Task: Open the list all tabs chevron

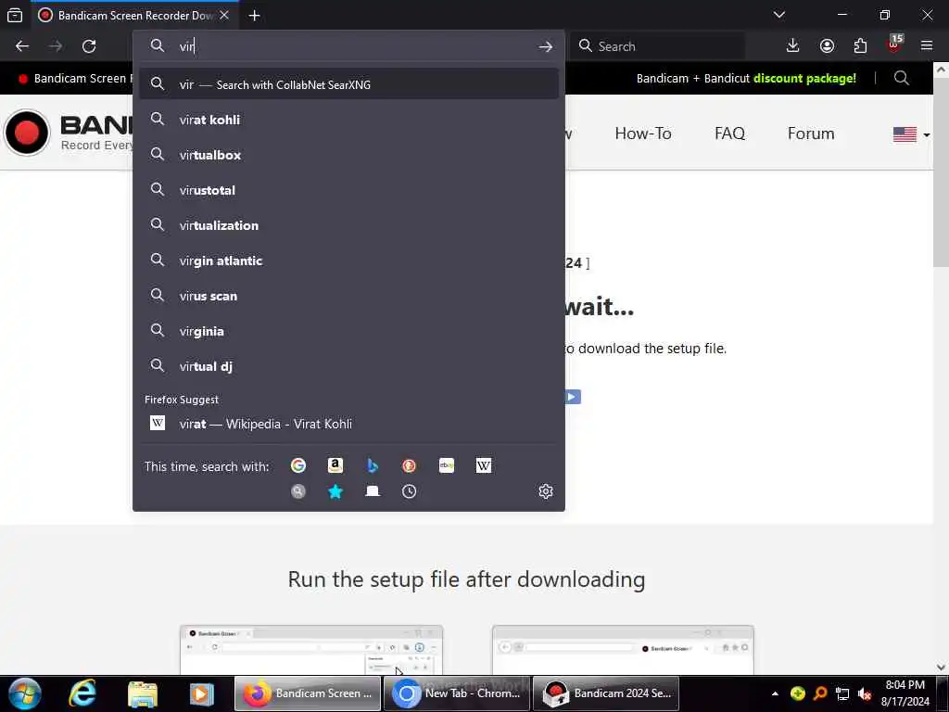Action: coord(778,15)
